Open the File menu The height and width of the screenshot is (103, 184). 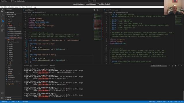point(2,7)
